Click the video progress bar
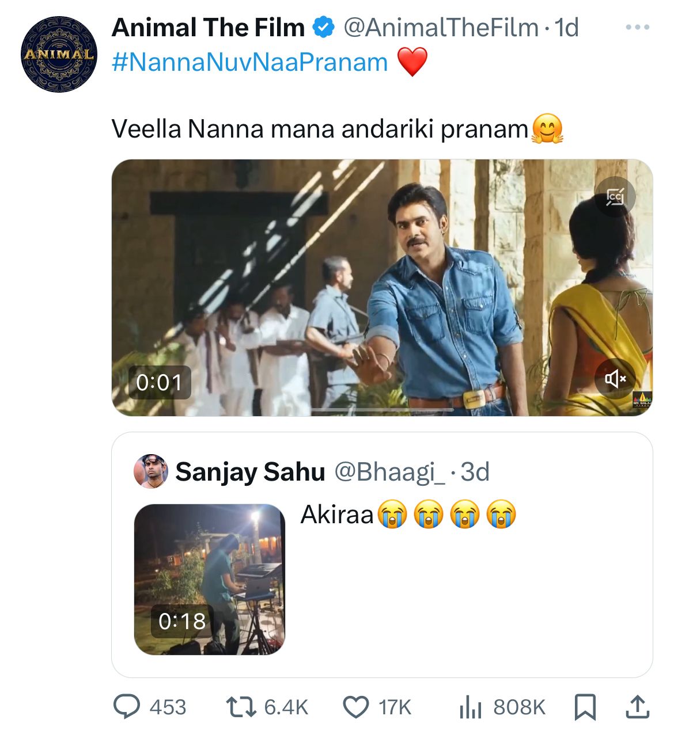The image size is (674, 731). click(381, 410)
